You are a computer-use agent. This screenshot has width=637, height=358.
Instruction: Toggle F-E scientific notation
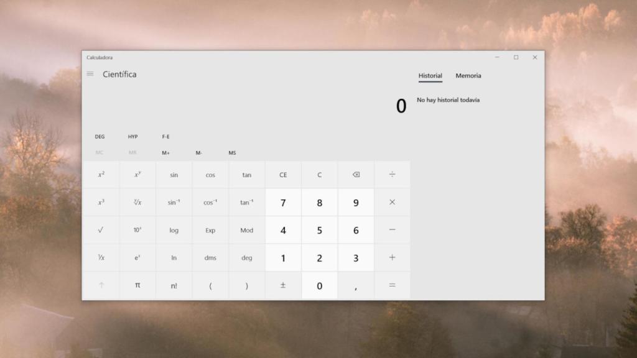(x=165, y=136)
